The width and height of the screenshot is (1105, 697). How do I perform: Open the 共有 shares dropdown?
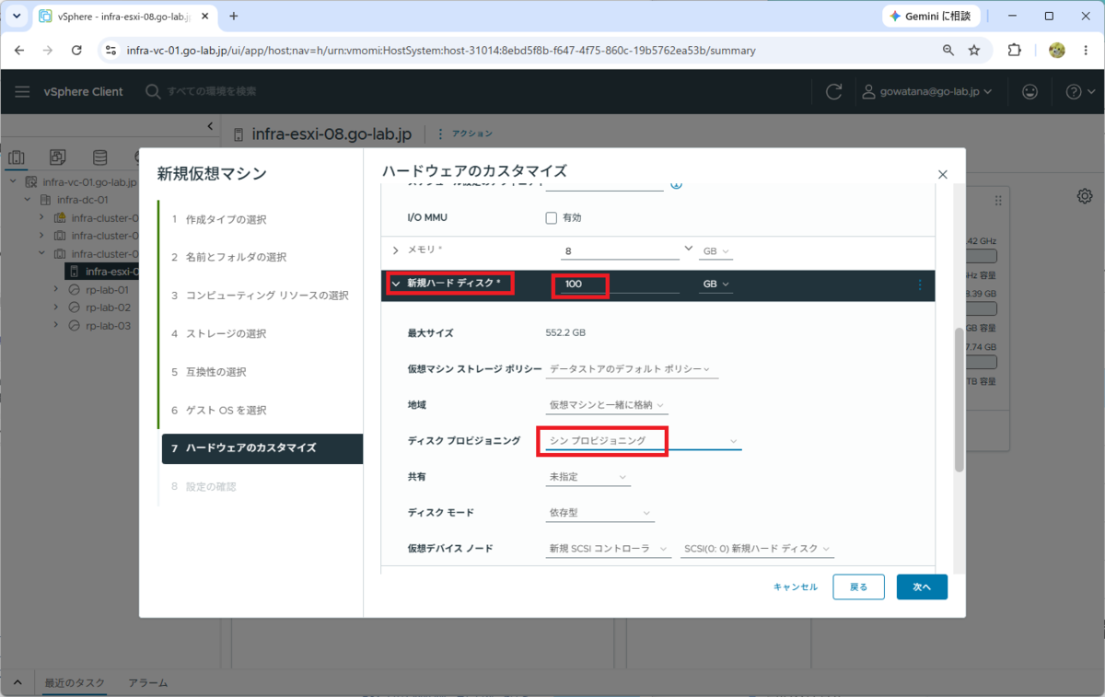(587, 477)
